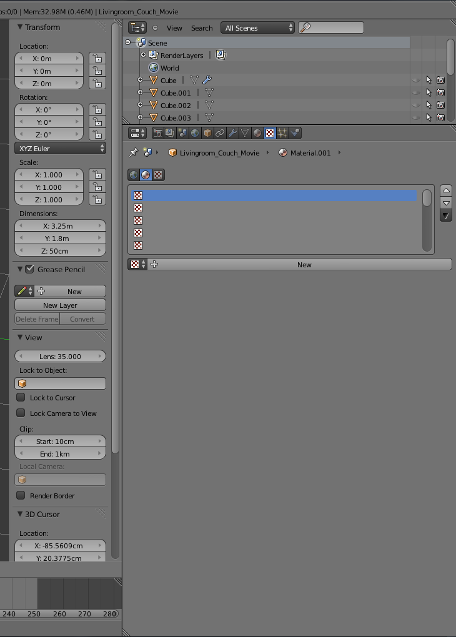Click the mesh data icon on Cube.001 row
This screenshot has height=637, width=456.
coord(209,92)
